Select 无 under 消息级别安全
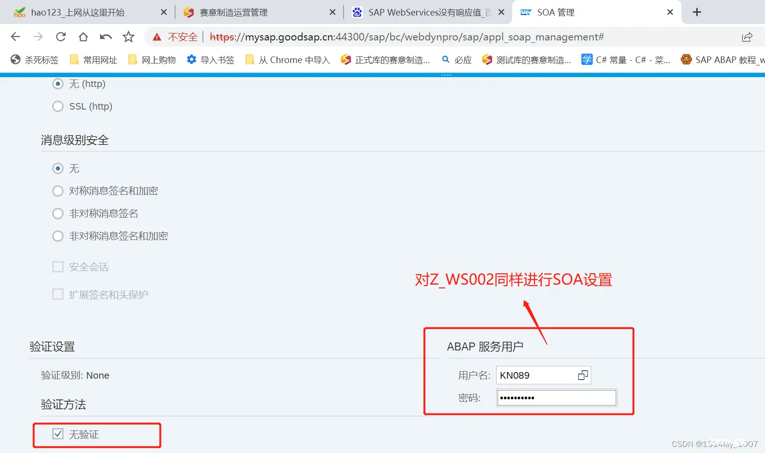Image resolution: width=765 pixels, height=453 pixels. pyautogui.click(x=58, y=168)
